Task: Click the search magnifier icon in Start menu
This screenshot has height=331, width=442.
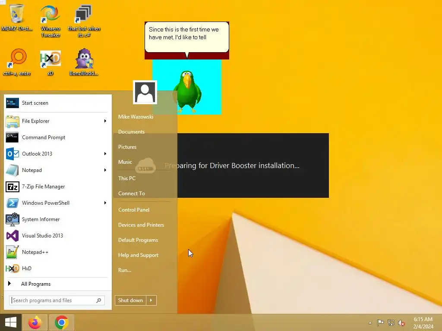Action: pyautogui.click(x=99, y=300)
